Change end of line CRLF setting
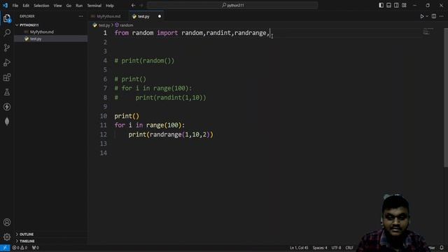 349,248
